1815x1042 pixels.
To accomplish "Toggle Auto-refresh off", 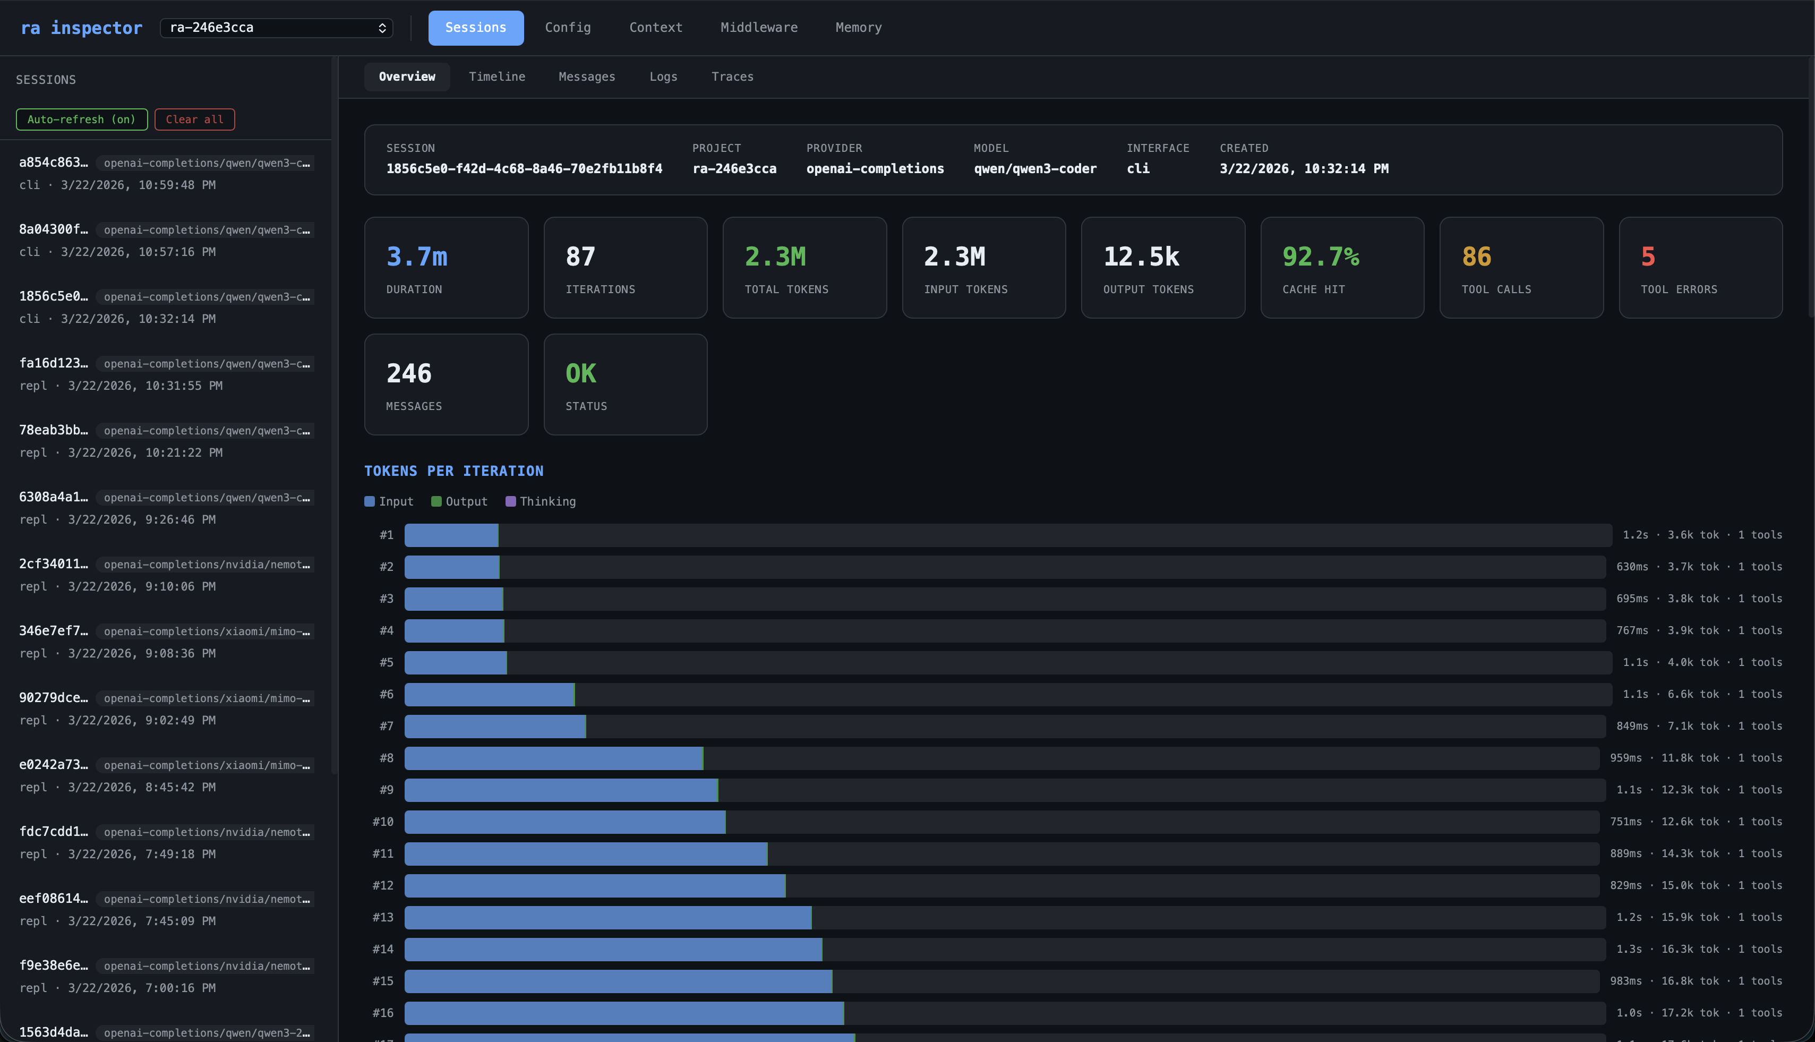I will click(81, 119).
